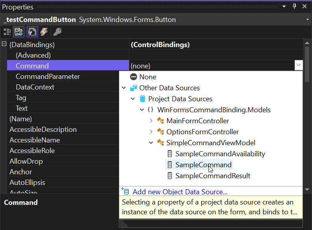Select Other Data Sources tree item
This screenshot has width=312, height=230.
tap(170, 88)
